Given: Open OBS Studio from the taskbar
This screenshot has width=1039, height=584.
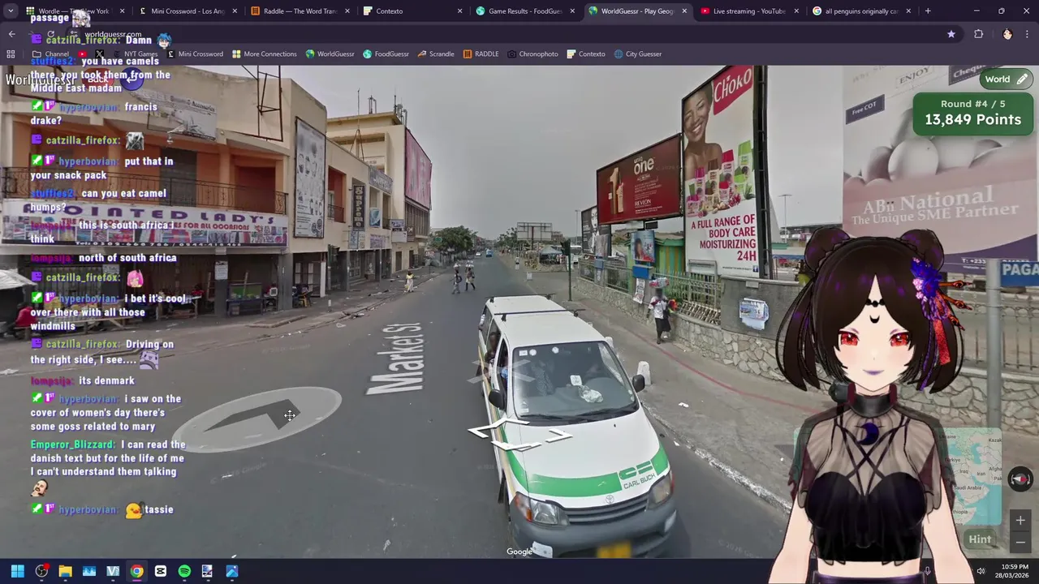Looking at the screenshot, I should (x=41, y=571).
